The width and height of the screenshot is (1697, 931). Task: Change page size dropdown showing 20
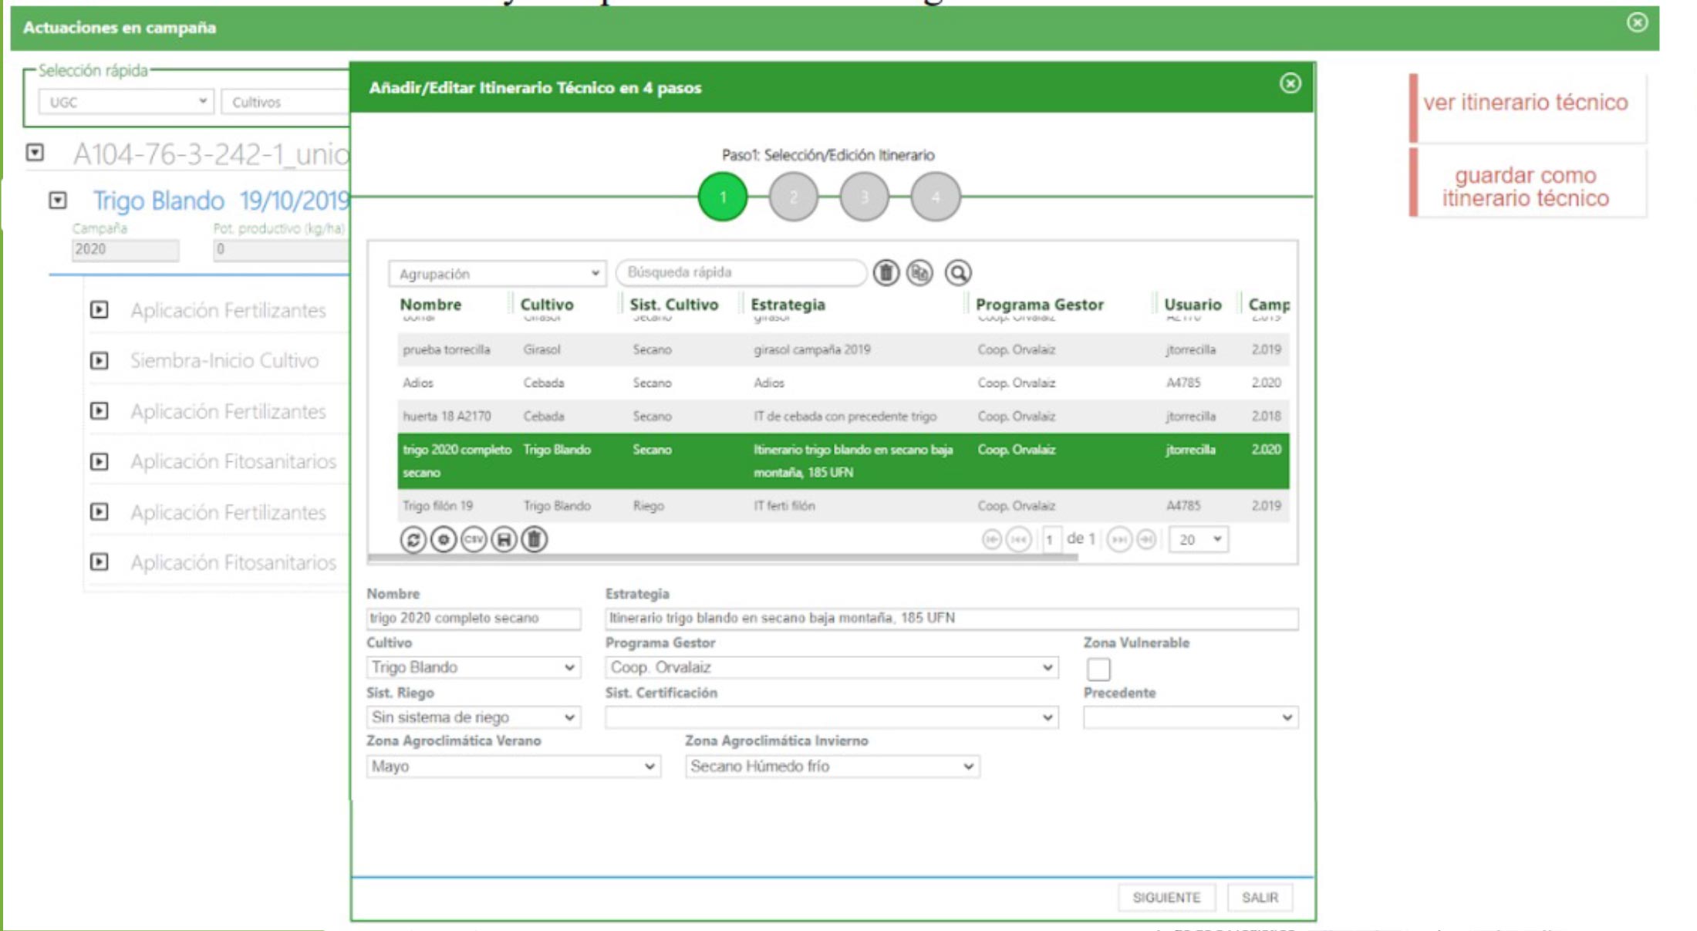(x=1199, y=539)
